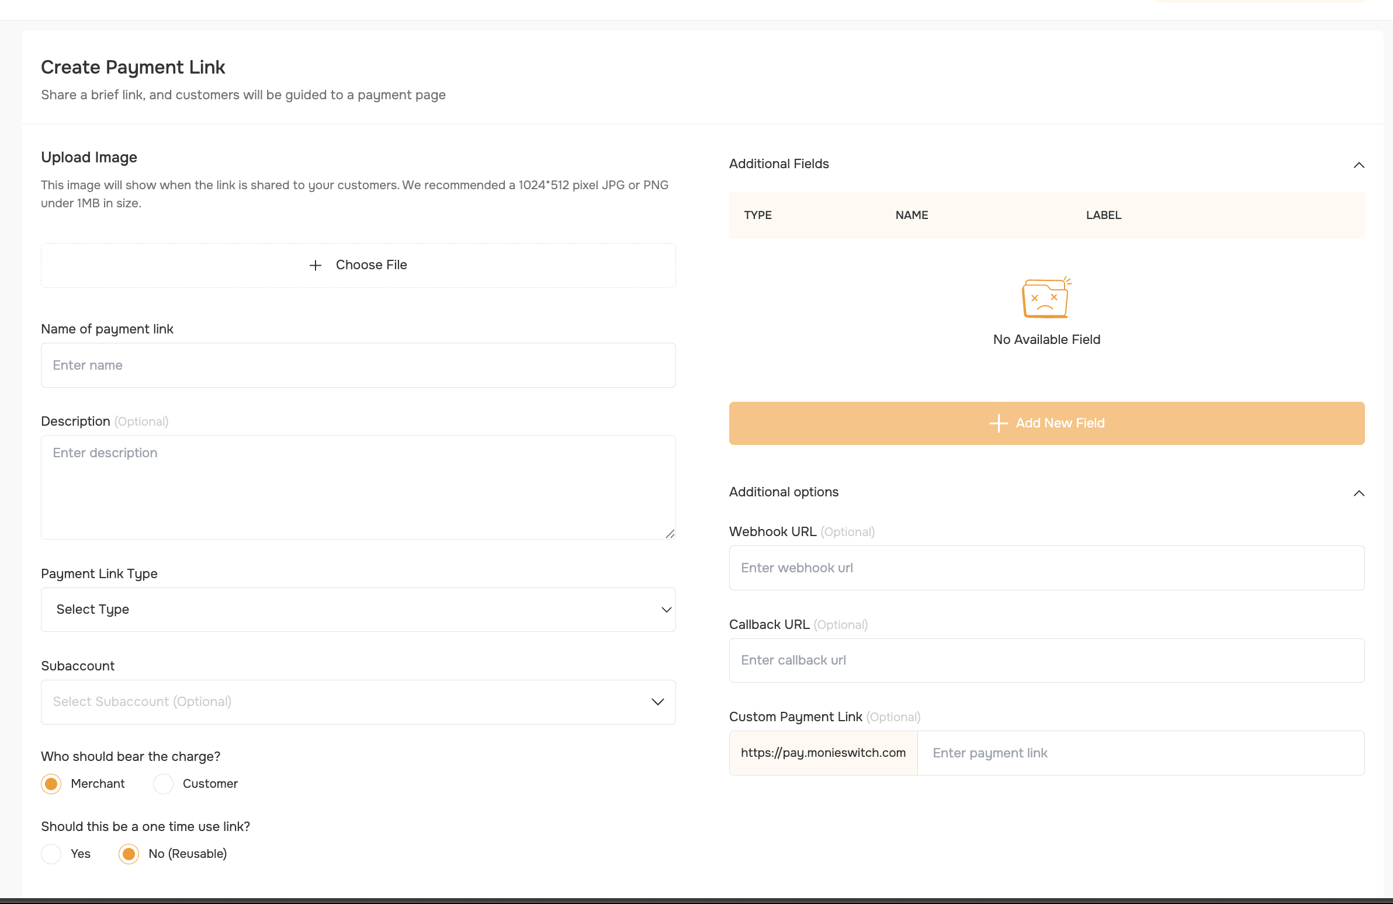Click the Enter payment link input
The width and height of the screenshot is (1393, 904).
point(1141,753)
